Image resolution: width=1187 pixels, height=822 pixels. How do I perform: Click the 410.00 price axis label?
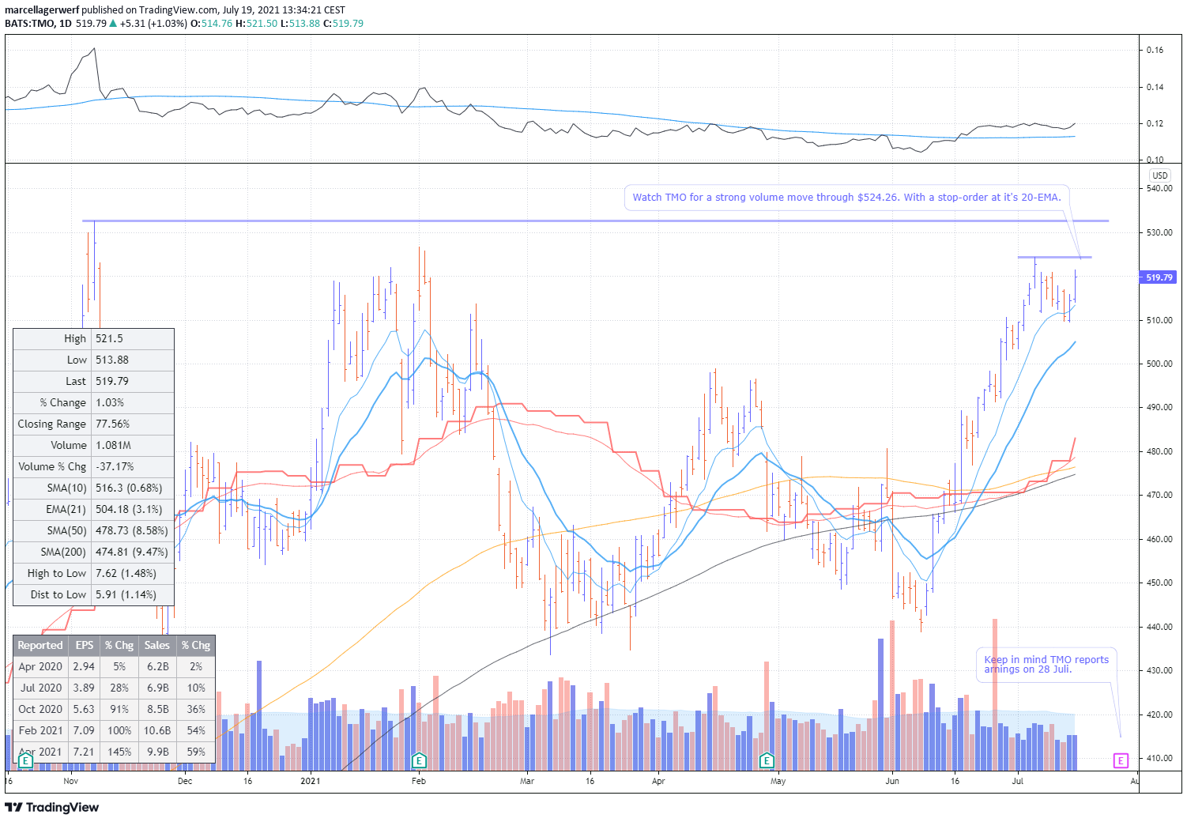(x=1159, y=758)
